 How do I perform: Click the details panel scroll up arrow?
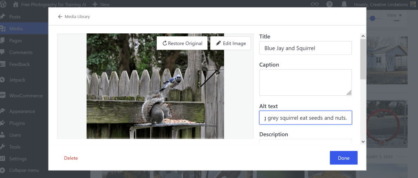coord(363,36)
